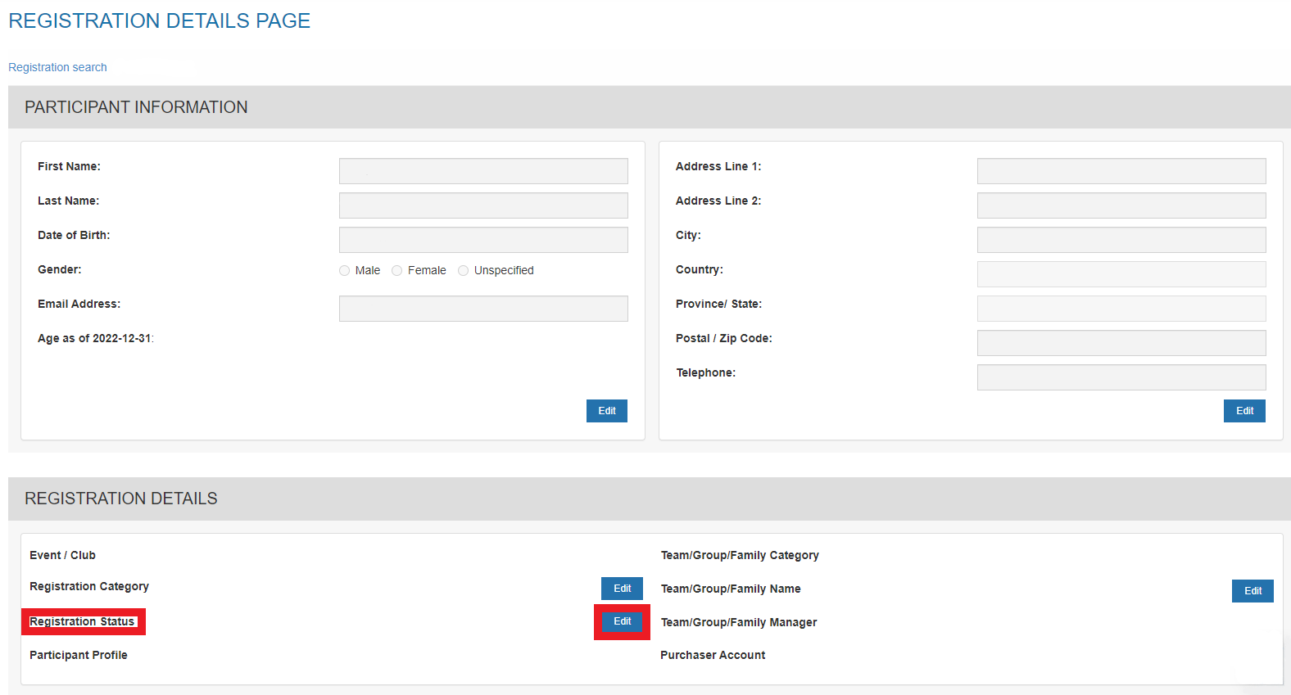Image resolution: width=1291 pixels, height=695 pixels.
Task: Click the Purchaser Account label
Action: [x=713, y=655]
